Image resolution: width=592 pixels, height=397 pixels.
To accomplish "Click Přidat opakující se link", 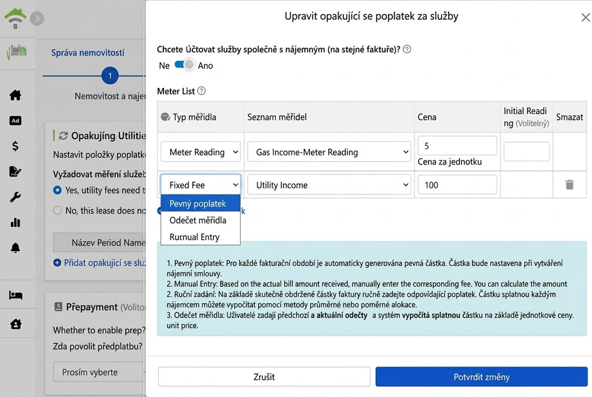I will pos(104,263).
